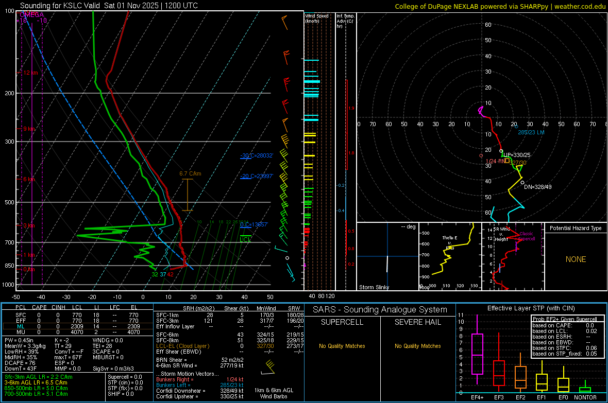Click the Wind Speed (knots) header
The image size is (608, 403).
tap(317, 18)
